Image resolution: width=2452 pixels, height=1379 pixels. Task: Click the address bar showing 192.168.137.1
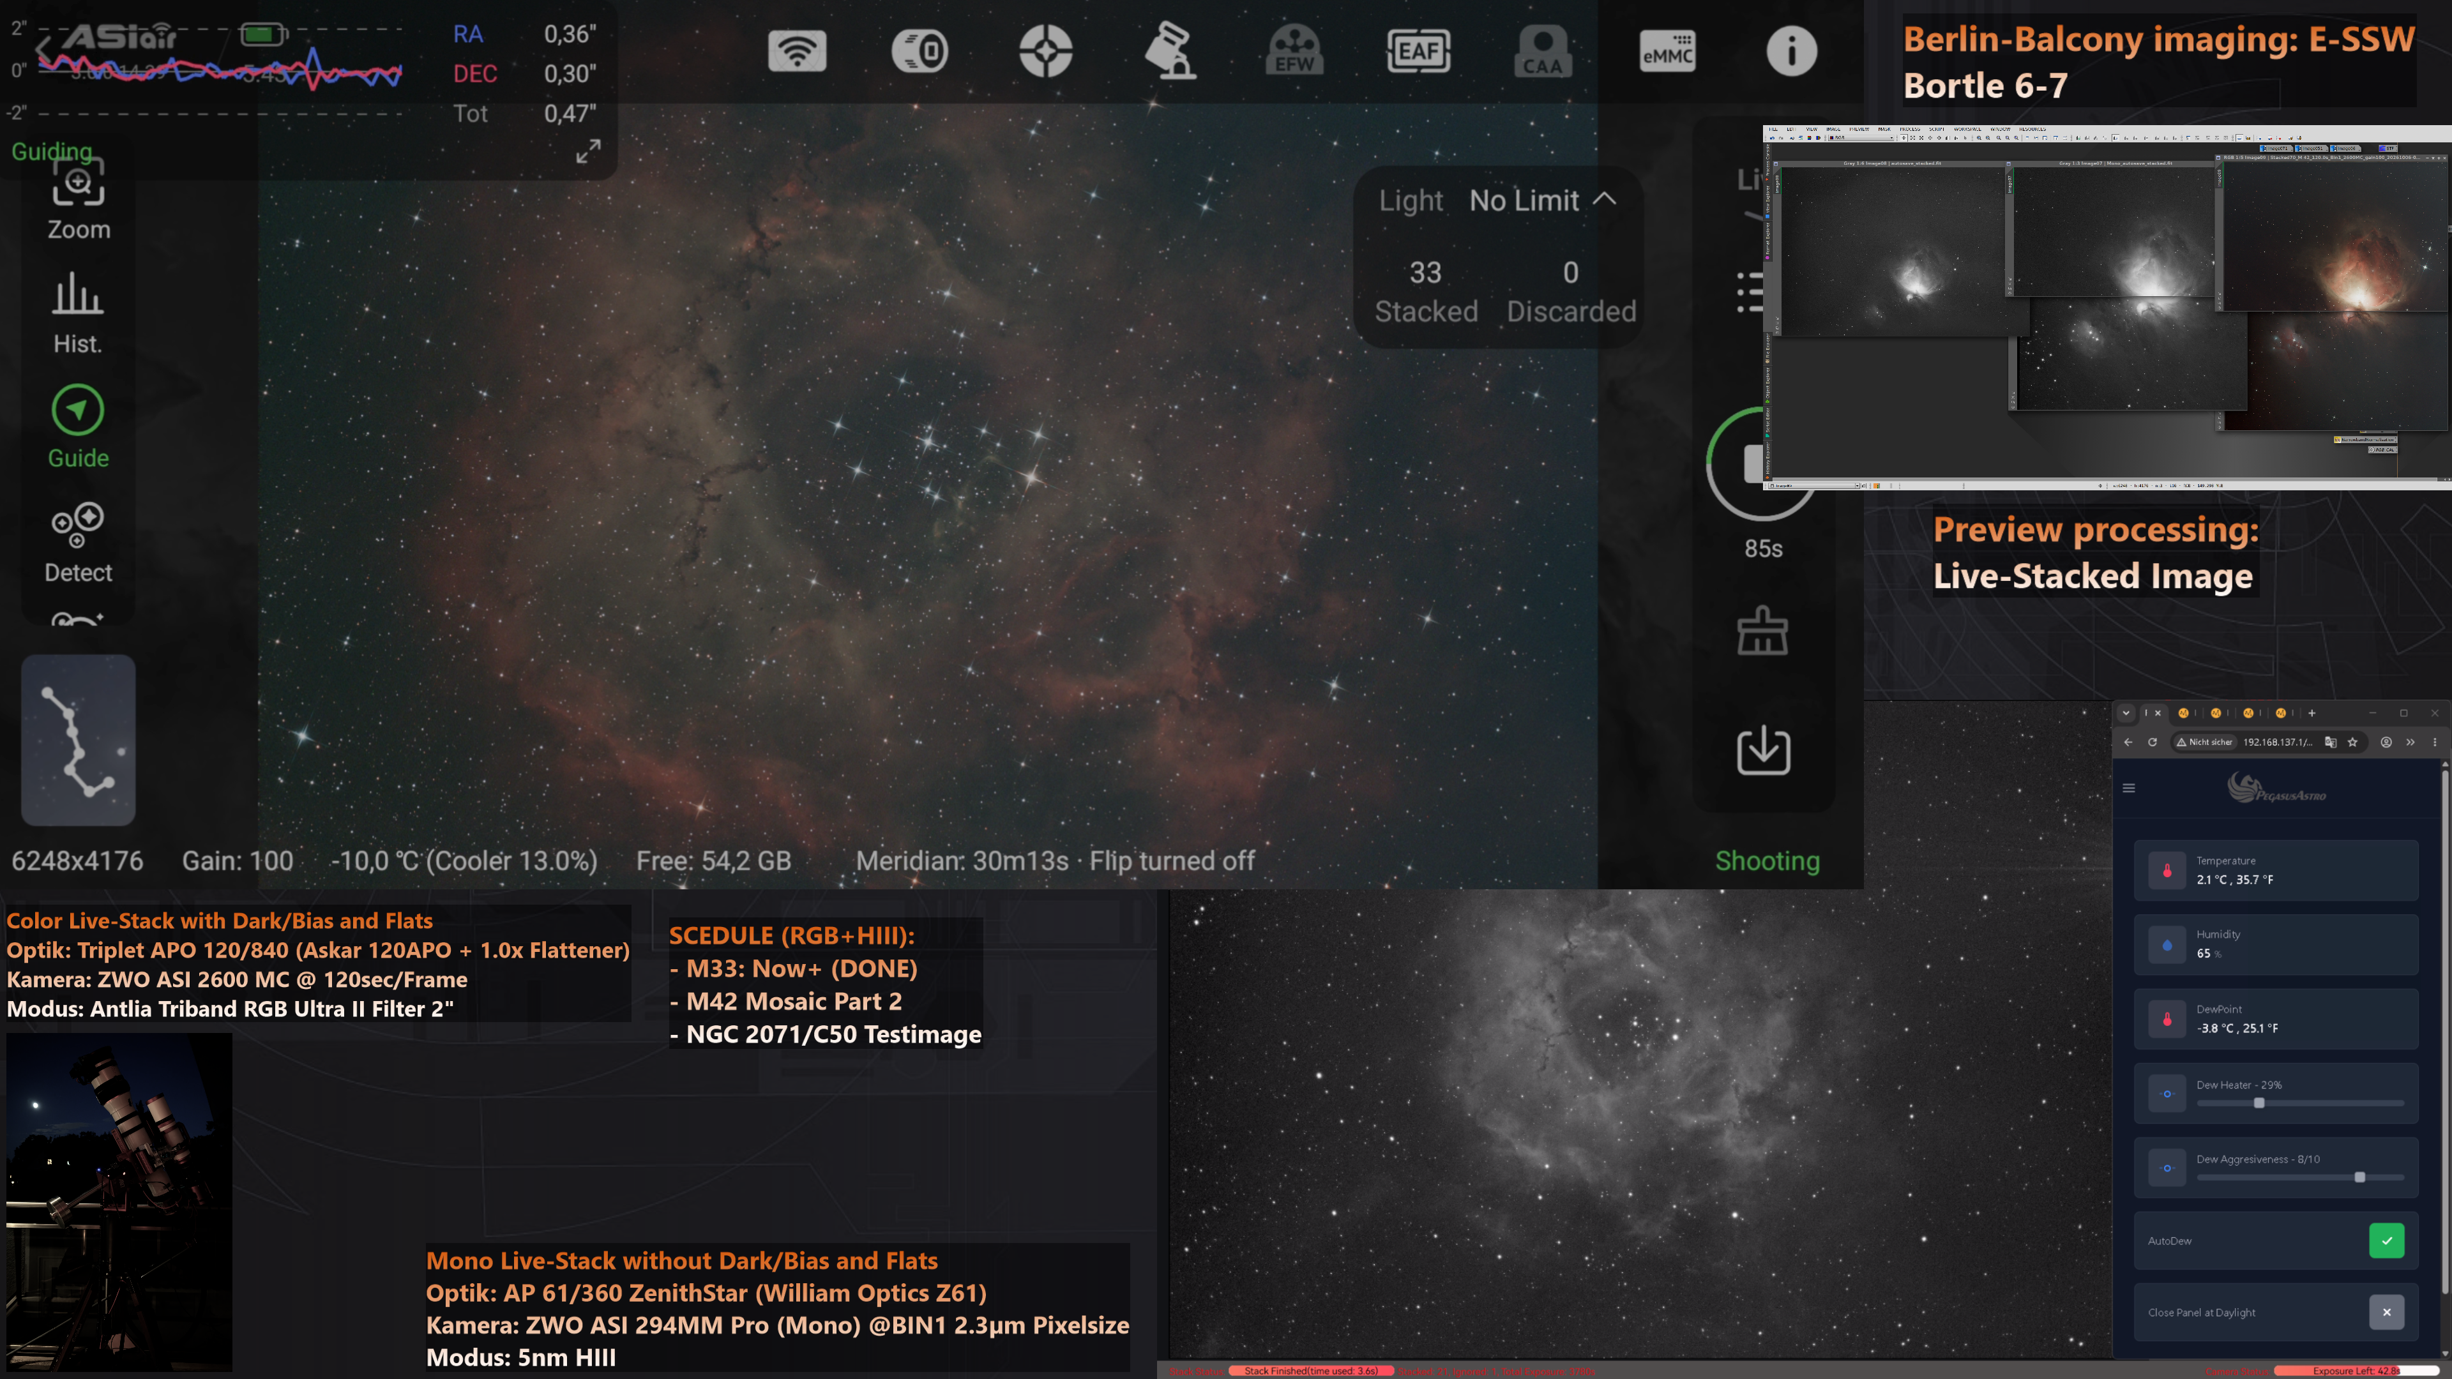[2277, 742]
